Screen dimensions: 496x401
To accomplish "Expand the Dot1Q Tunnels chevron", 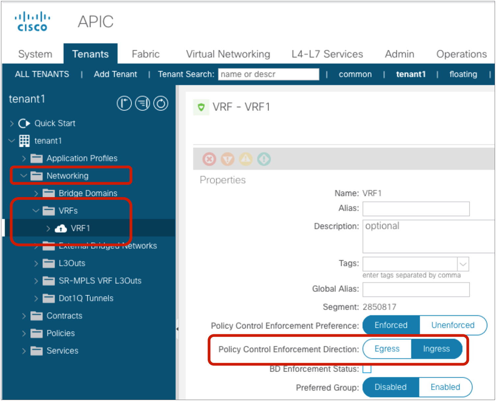I will point(36,298).
